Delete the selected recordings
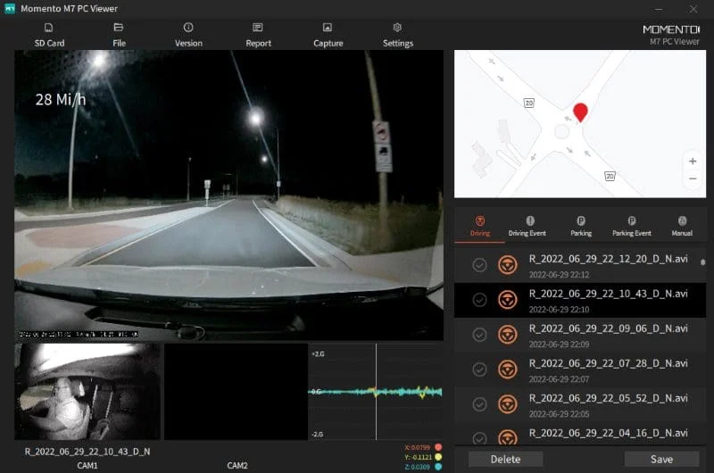This screenshot has width=714, height=473. point(505,459)
